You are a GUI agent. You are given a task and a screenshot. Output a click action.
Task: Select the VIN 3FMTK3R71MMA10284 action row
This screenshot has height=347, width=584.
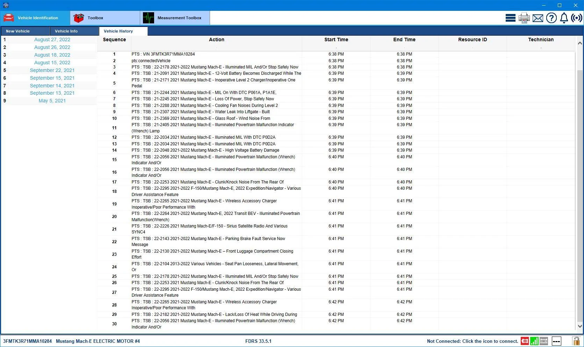tap(336, 54)
